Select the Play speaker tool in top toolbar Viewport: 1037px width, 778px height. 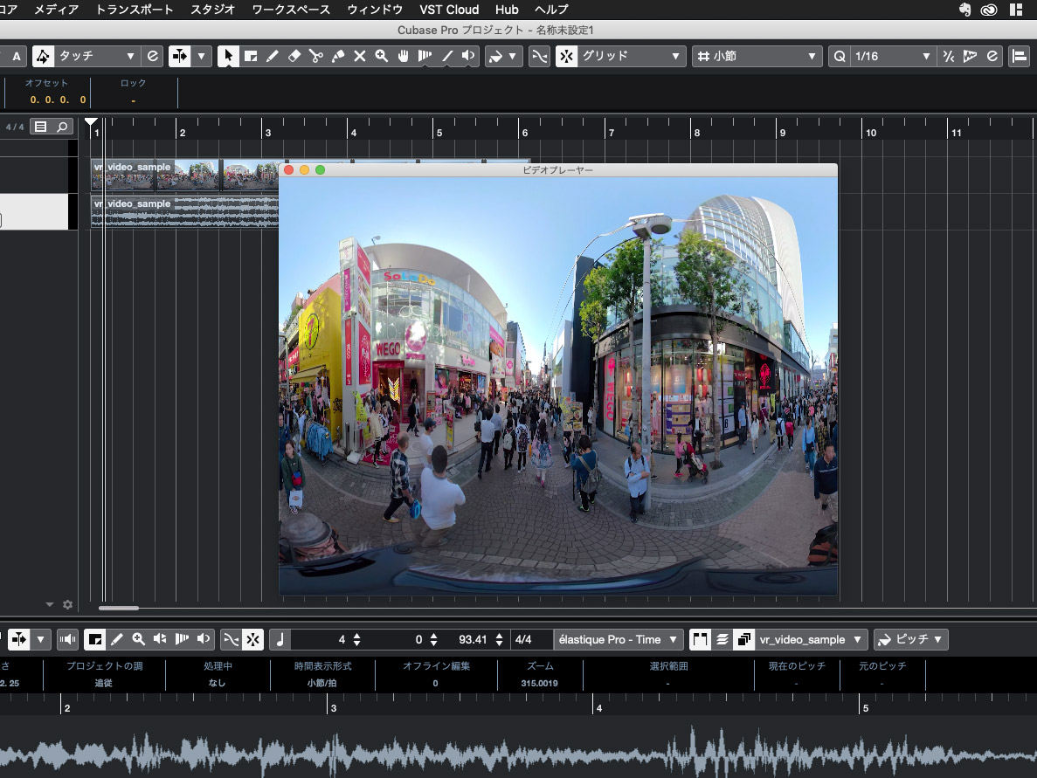tap(468, 56)
